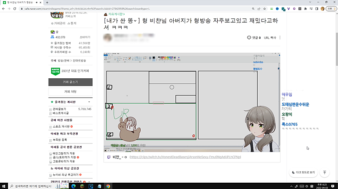Reload the page with refresh icon

pos(14,8)
